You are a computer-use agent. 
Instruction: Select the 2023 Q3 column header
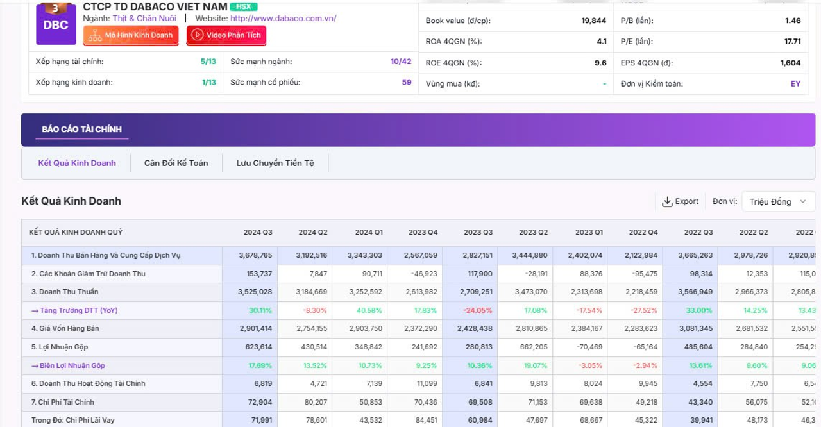click(478, 232)
